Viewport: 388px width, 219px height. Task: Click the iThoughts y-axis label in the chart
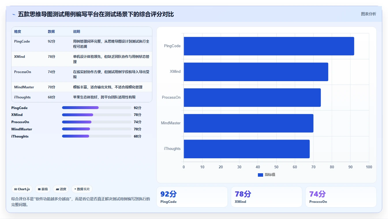(x=172, y=149)
